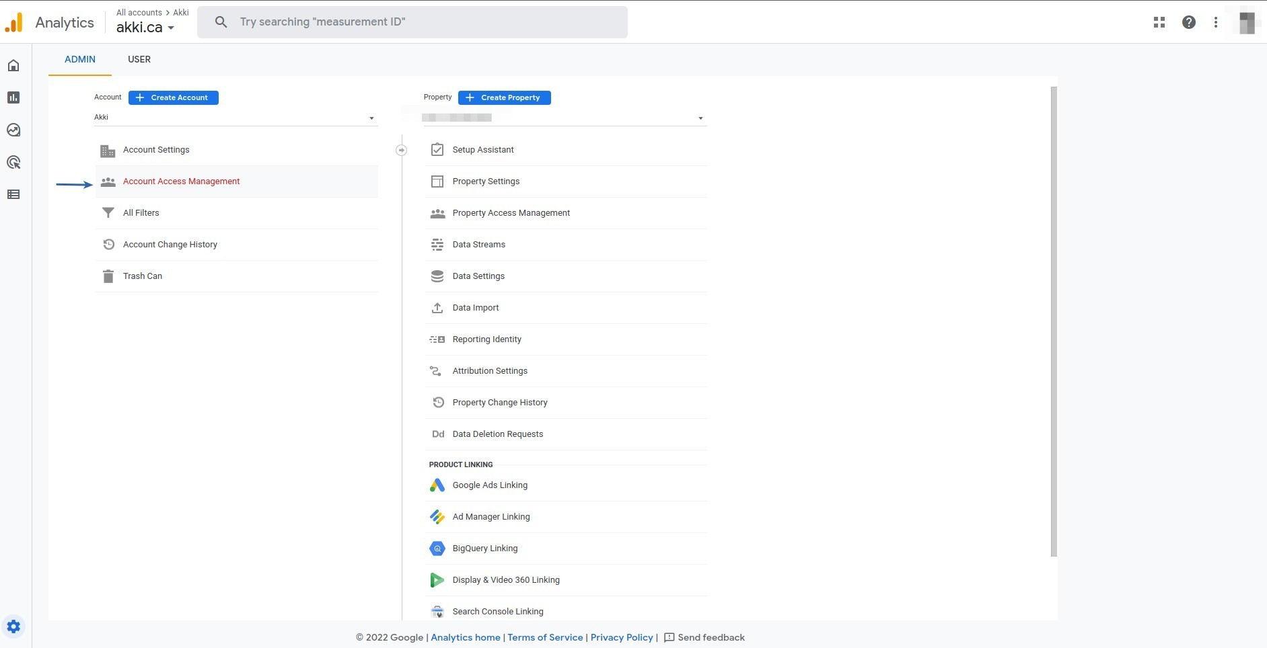Click the vertical scrollbar of admin panel
Viewport: 1267px width, 648px height.
click(1054, 321)
